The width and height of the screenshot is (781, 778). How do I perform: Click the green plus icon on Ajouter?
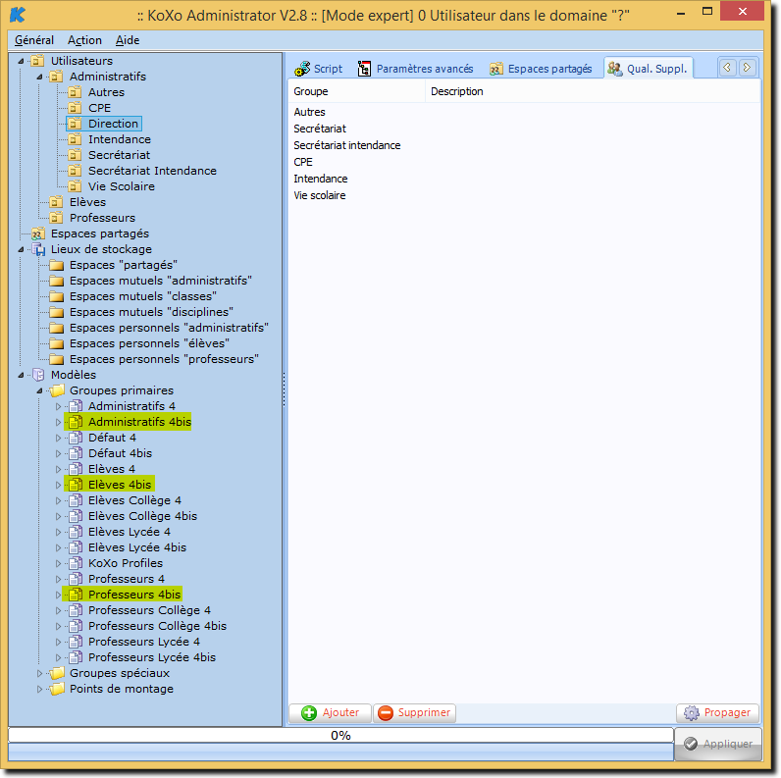pyautogui.click(x=309, y=712)
